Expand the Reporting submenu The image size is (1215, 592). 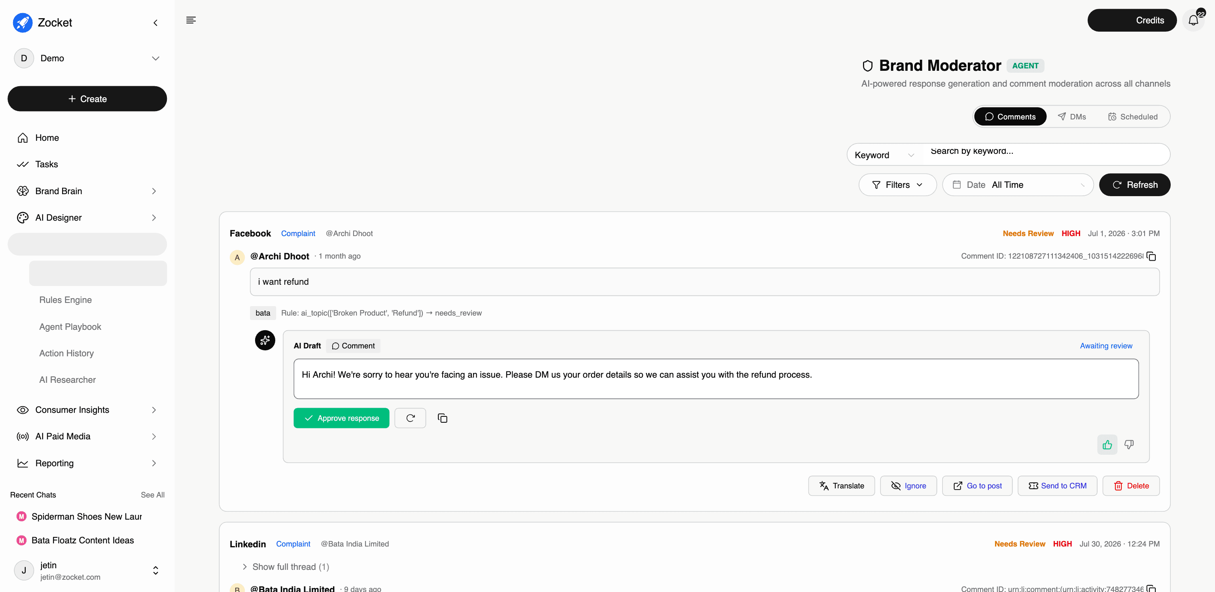tap(154, 463)
